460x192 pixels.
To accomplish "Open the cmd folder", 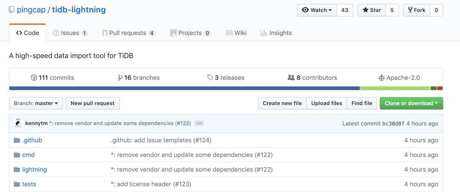I will (x=29, y=155).
